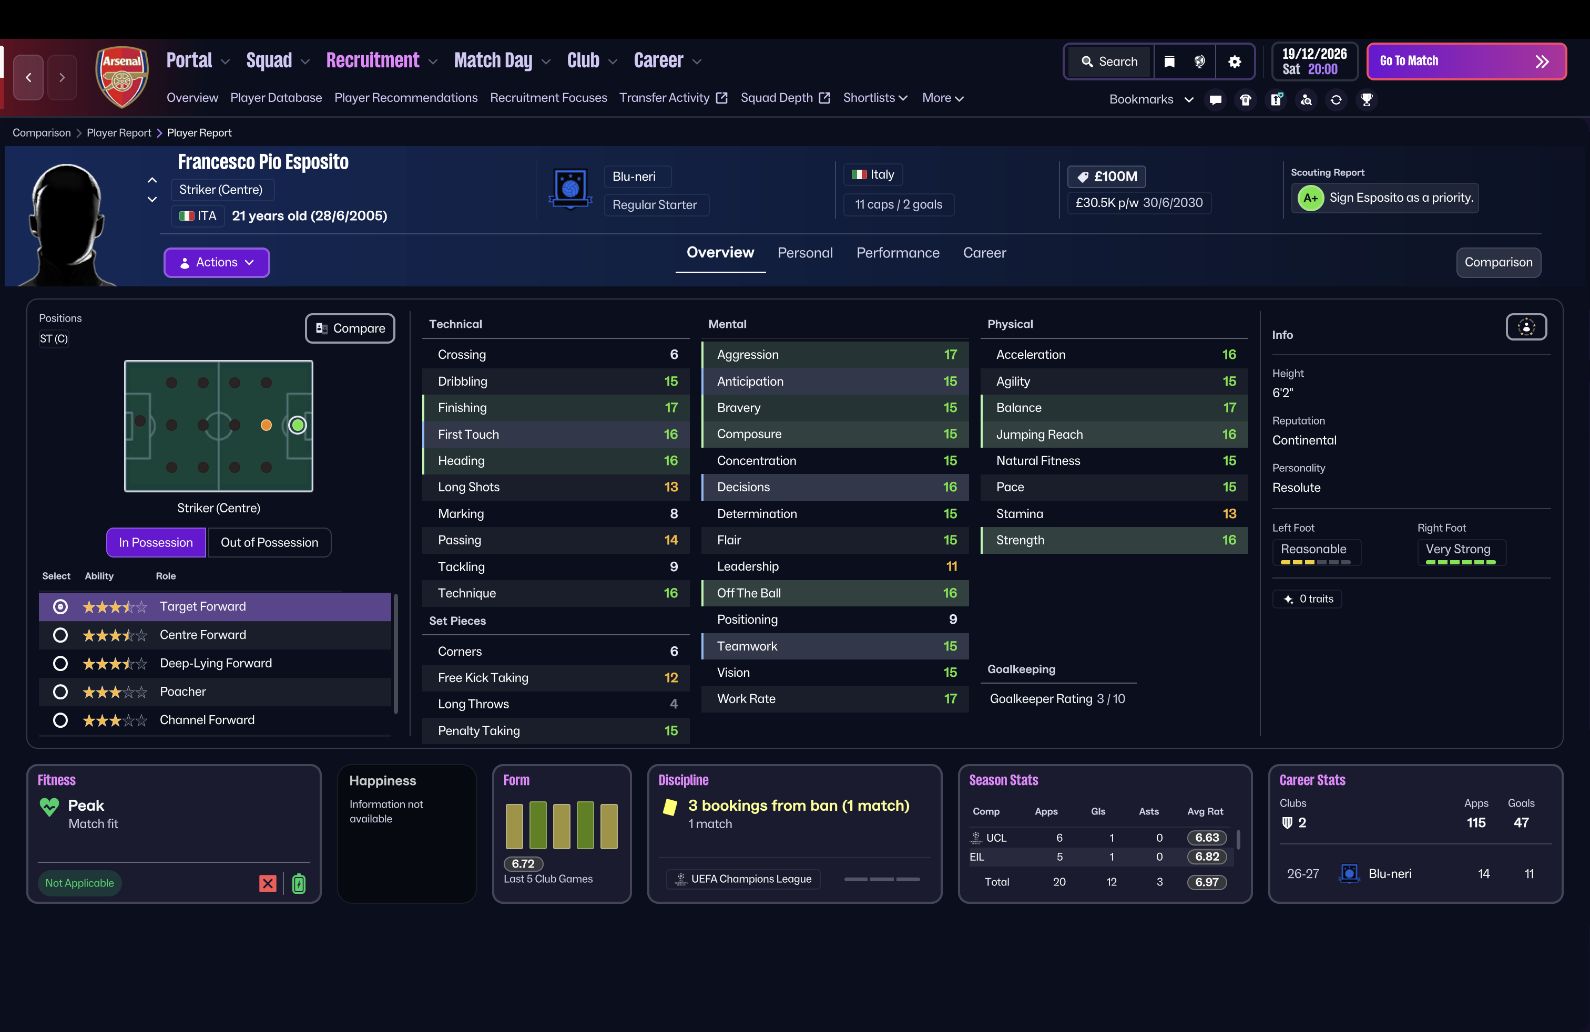This screenshot has width=1590, height=1032.
Task: Expand the Actions dropdown
Action: [x=217, y=262]
